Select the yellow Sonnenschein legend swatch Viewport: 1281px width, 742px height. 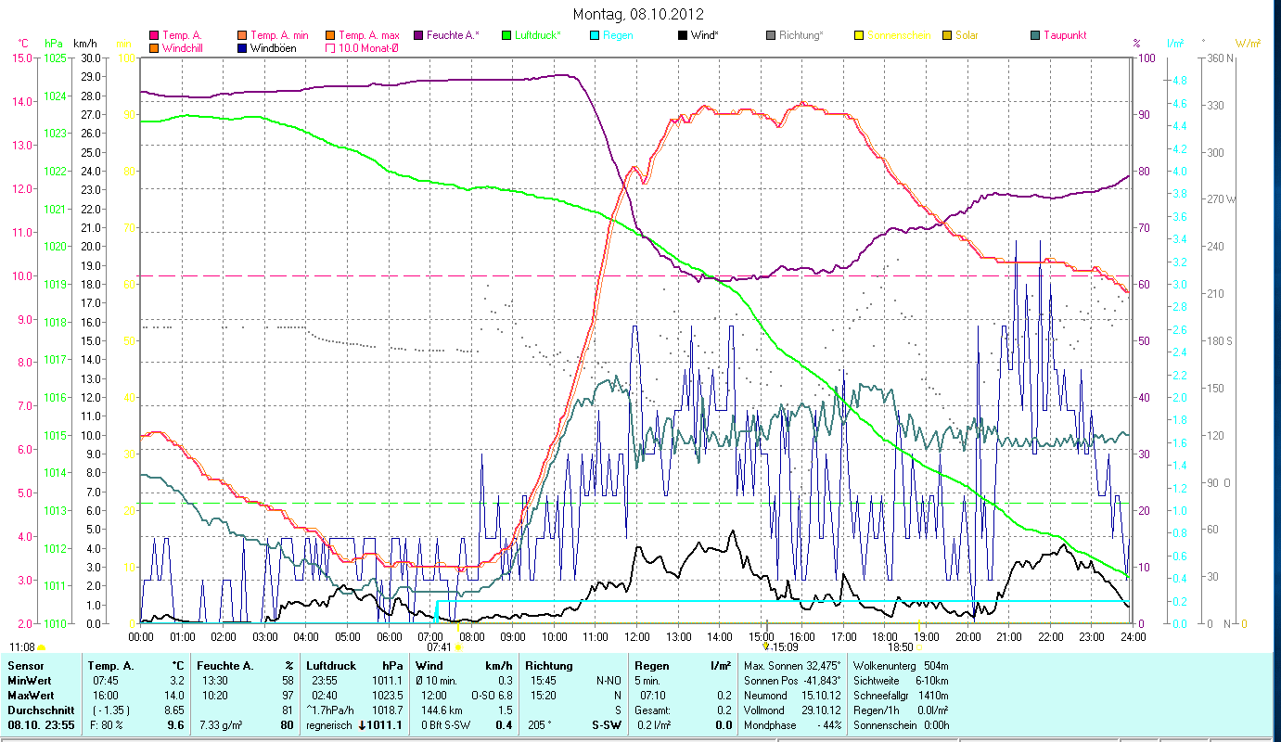tap(858, 35)
